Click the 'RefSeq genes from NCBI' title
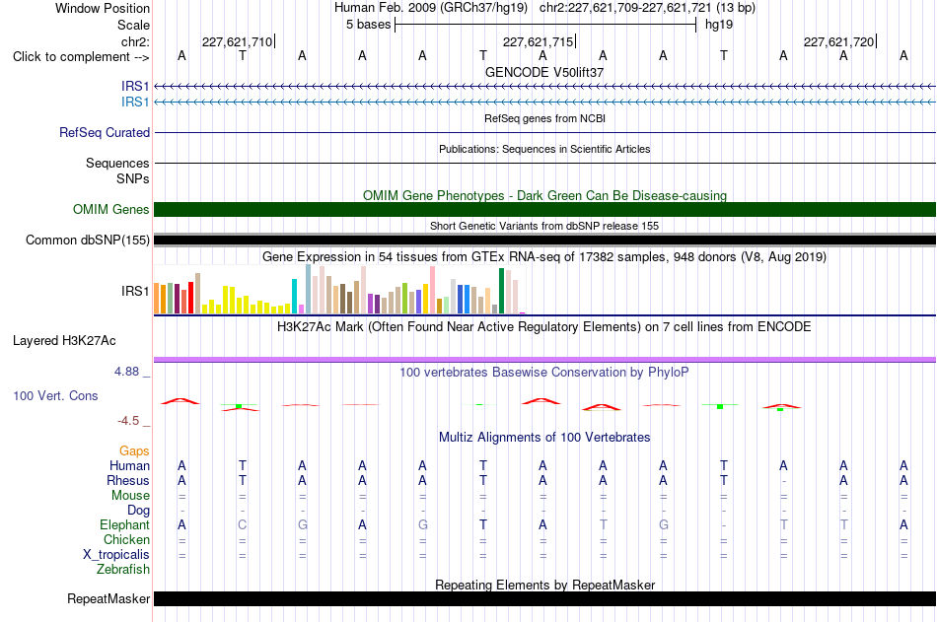Viewport: 937px width, 622px height. (544, 118)
